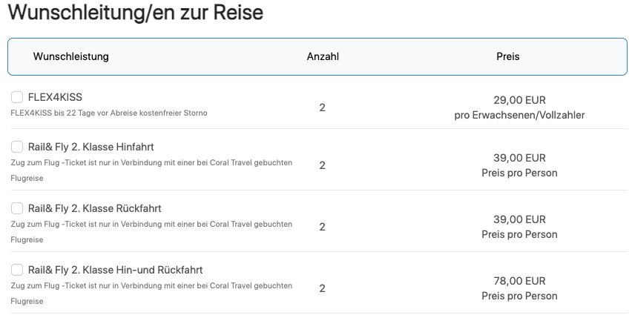Click the 'Wunschleitung/en zur Reise' heading
Image resolution: width=632 pixels, height=315 pixels.
136,13
